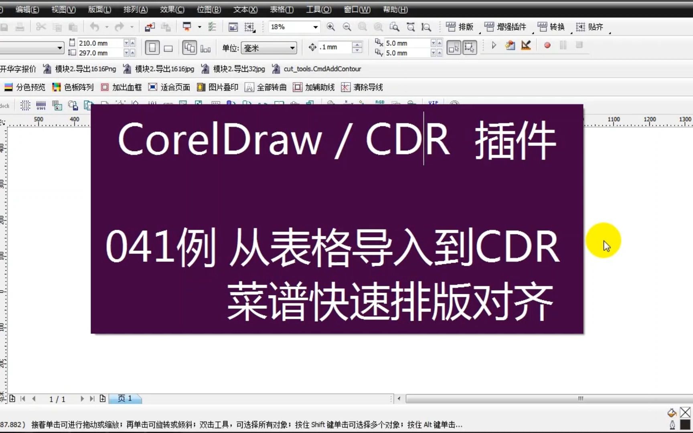
Task: Click the outline color swatch in status bar
Action: [685, 425]
